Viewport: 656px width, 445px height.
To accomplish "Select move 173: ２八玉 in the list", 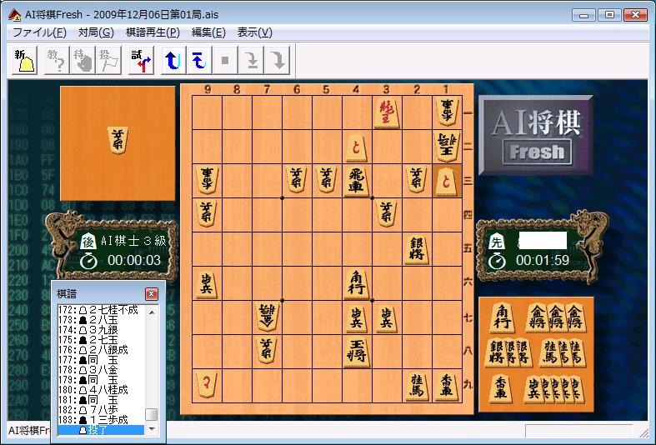I will click(x=101, y=320).
